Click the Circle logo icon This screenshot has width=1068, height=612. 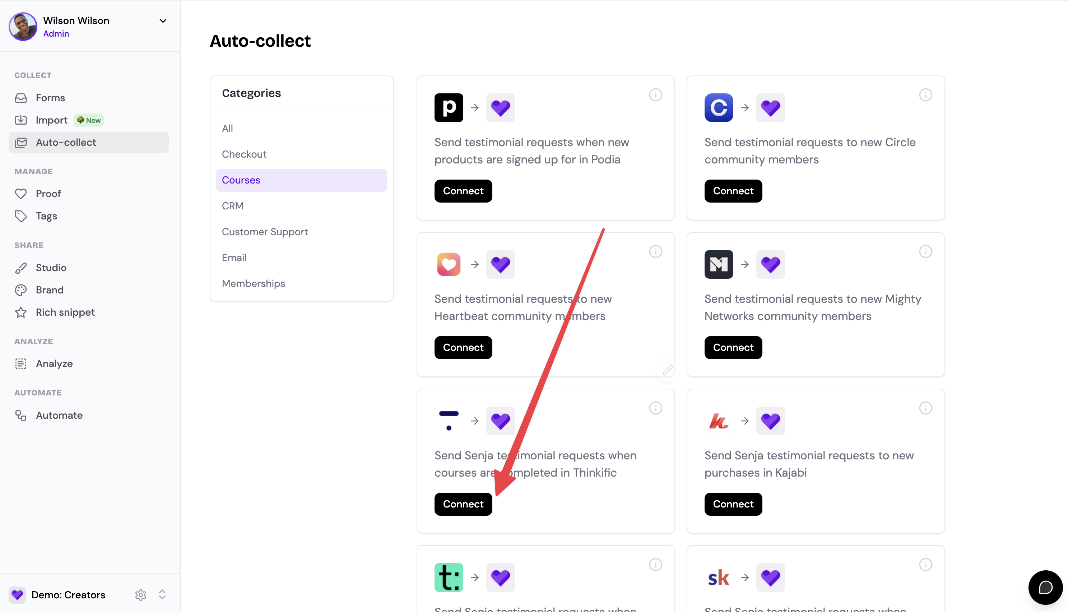(719, 108)
